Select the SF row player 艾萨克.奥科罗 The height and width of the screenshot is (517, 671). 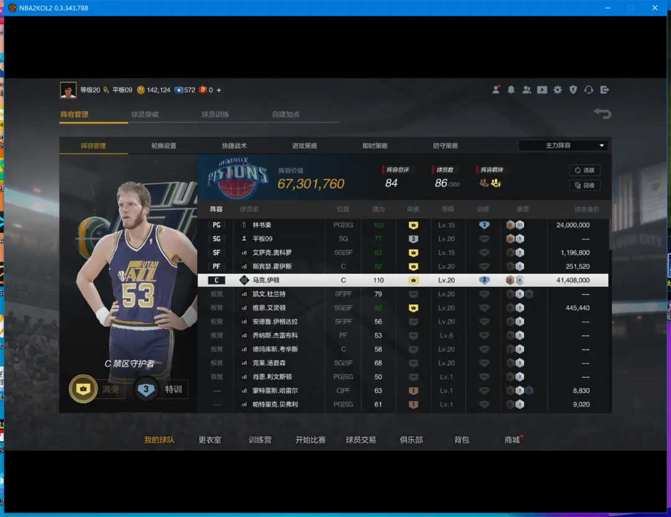tap(403, 253)
